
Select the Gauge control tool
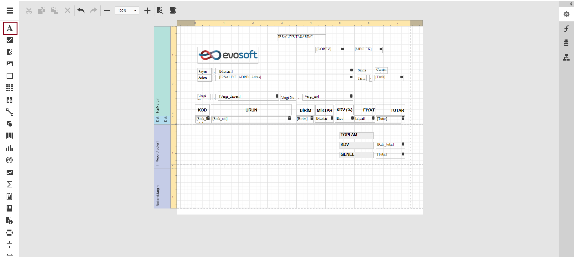pos(10,160)
